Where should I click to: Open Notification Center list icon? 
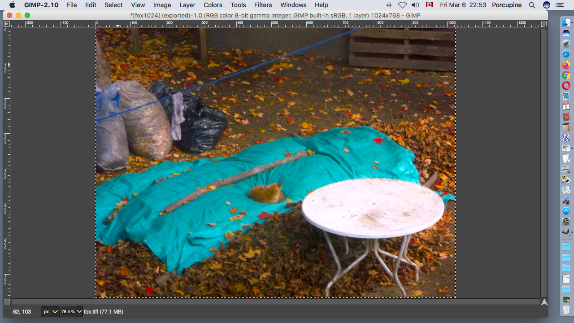coord(560,5)
